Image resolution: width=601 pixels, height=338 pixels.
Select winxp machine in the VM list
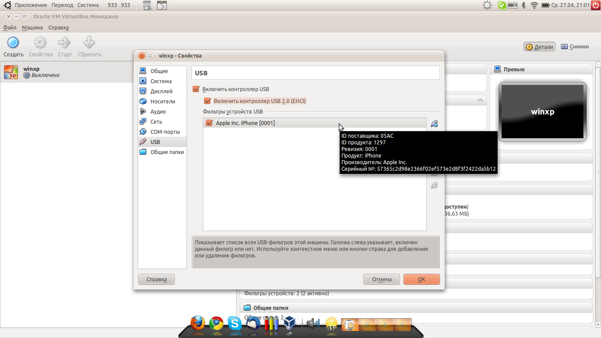tap(67, 72)
